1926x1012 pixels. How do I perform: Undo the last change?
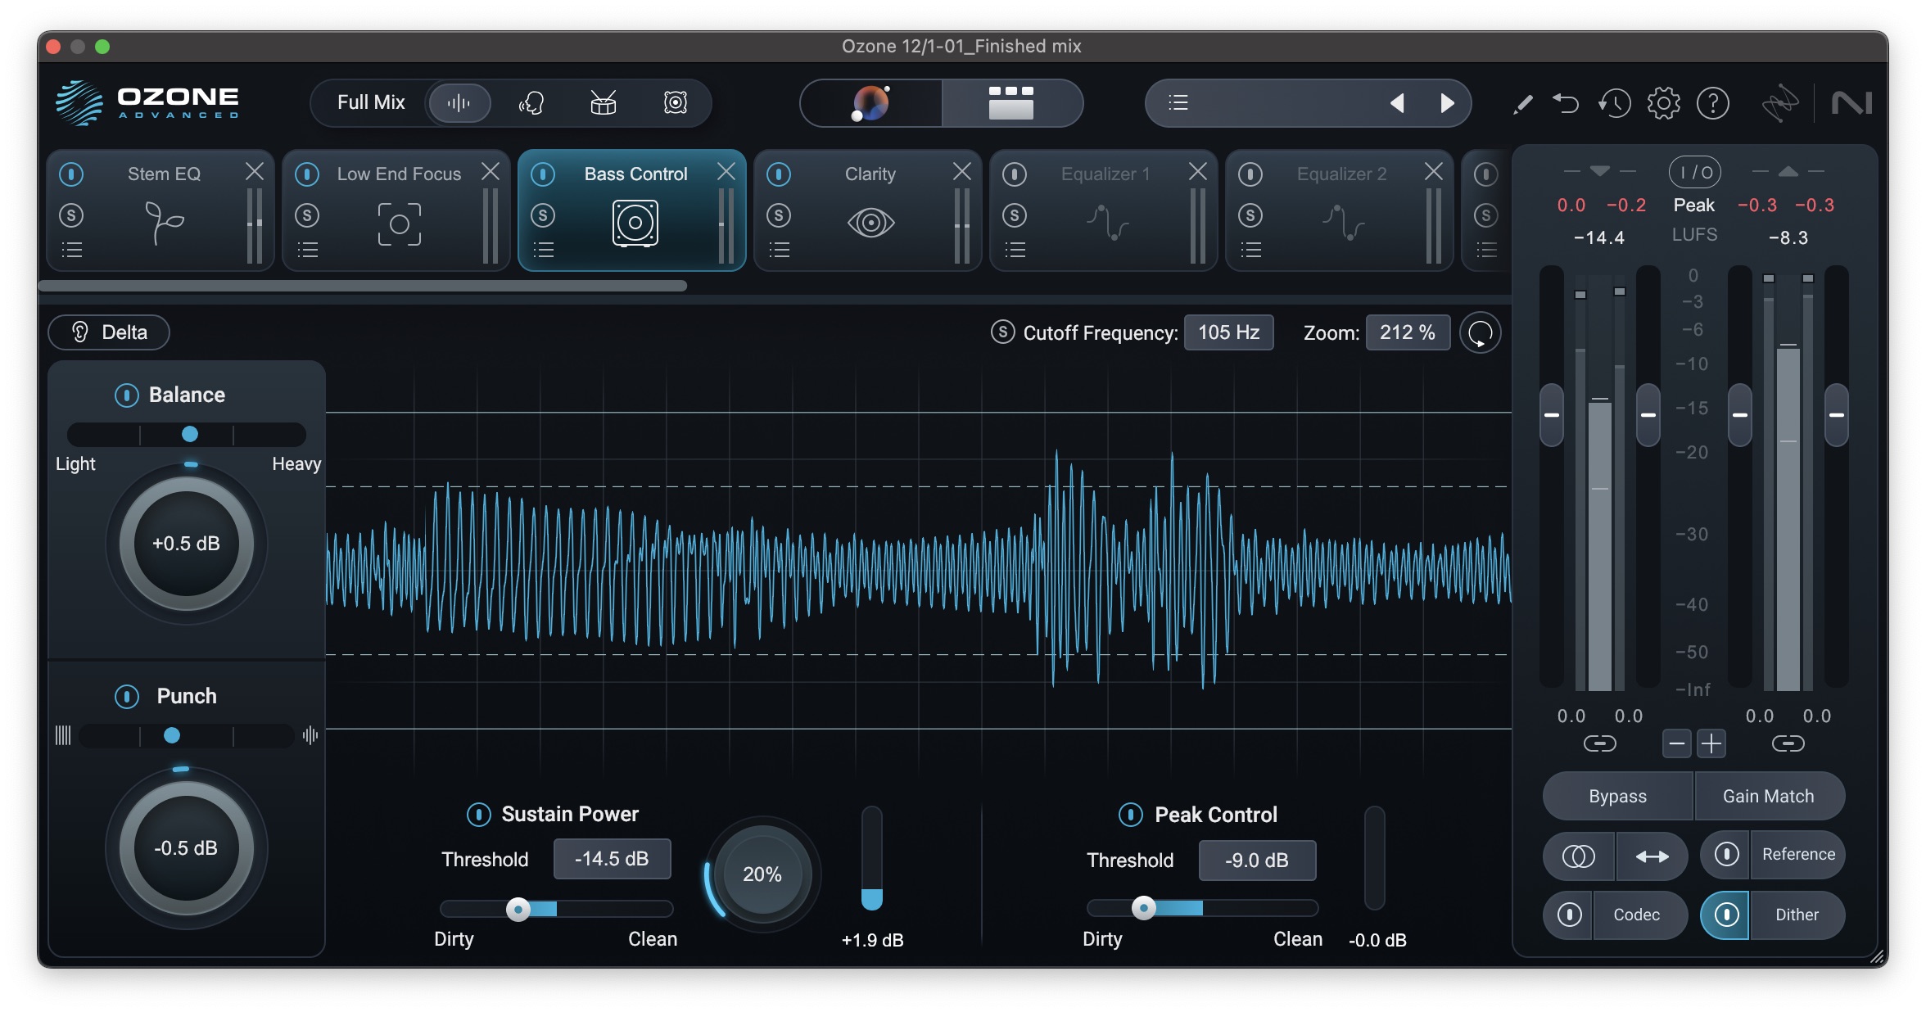(x=1566, y=103)
